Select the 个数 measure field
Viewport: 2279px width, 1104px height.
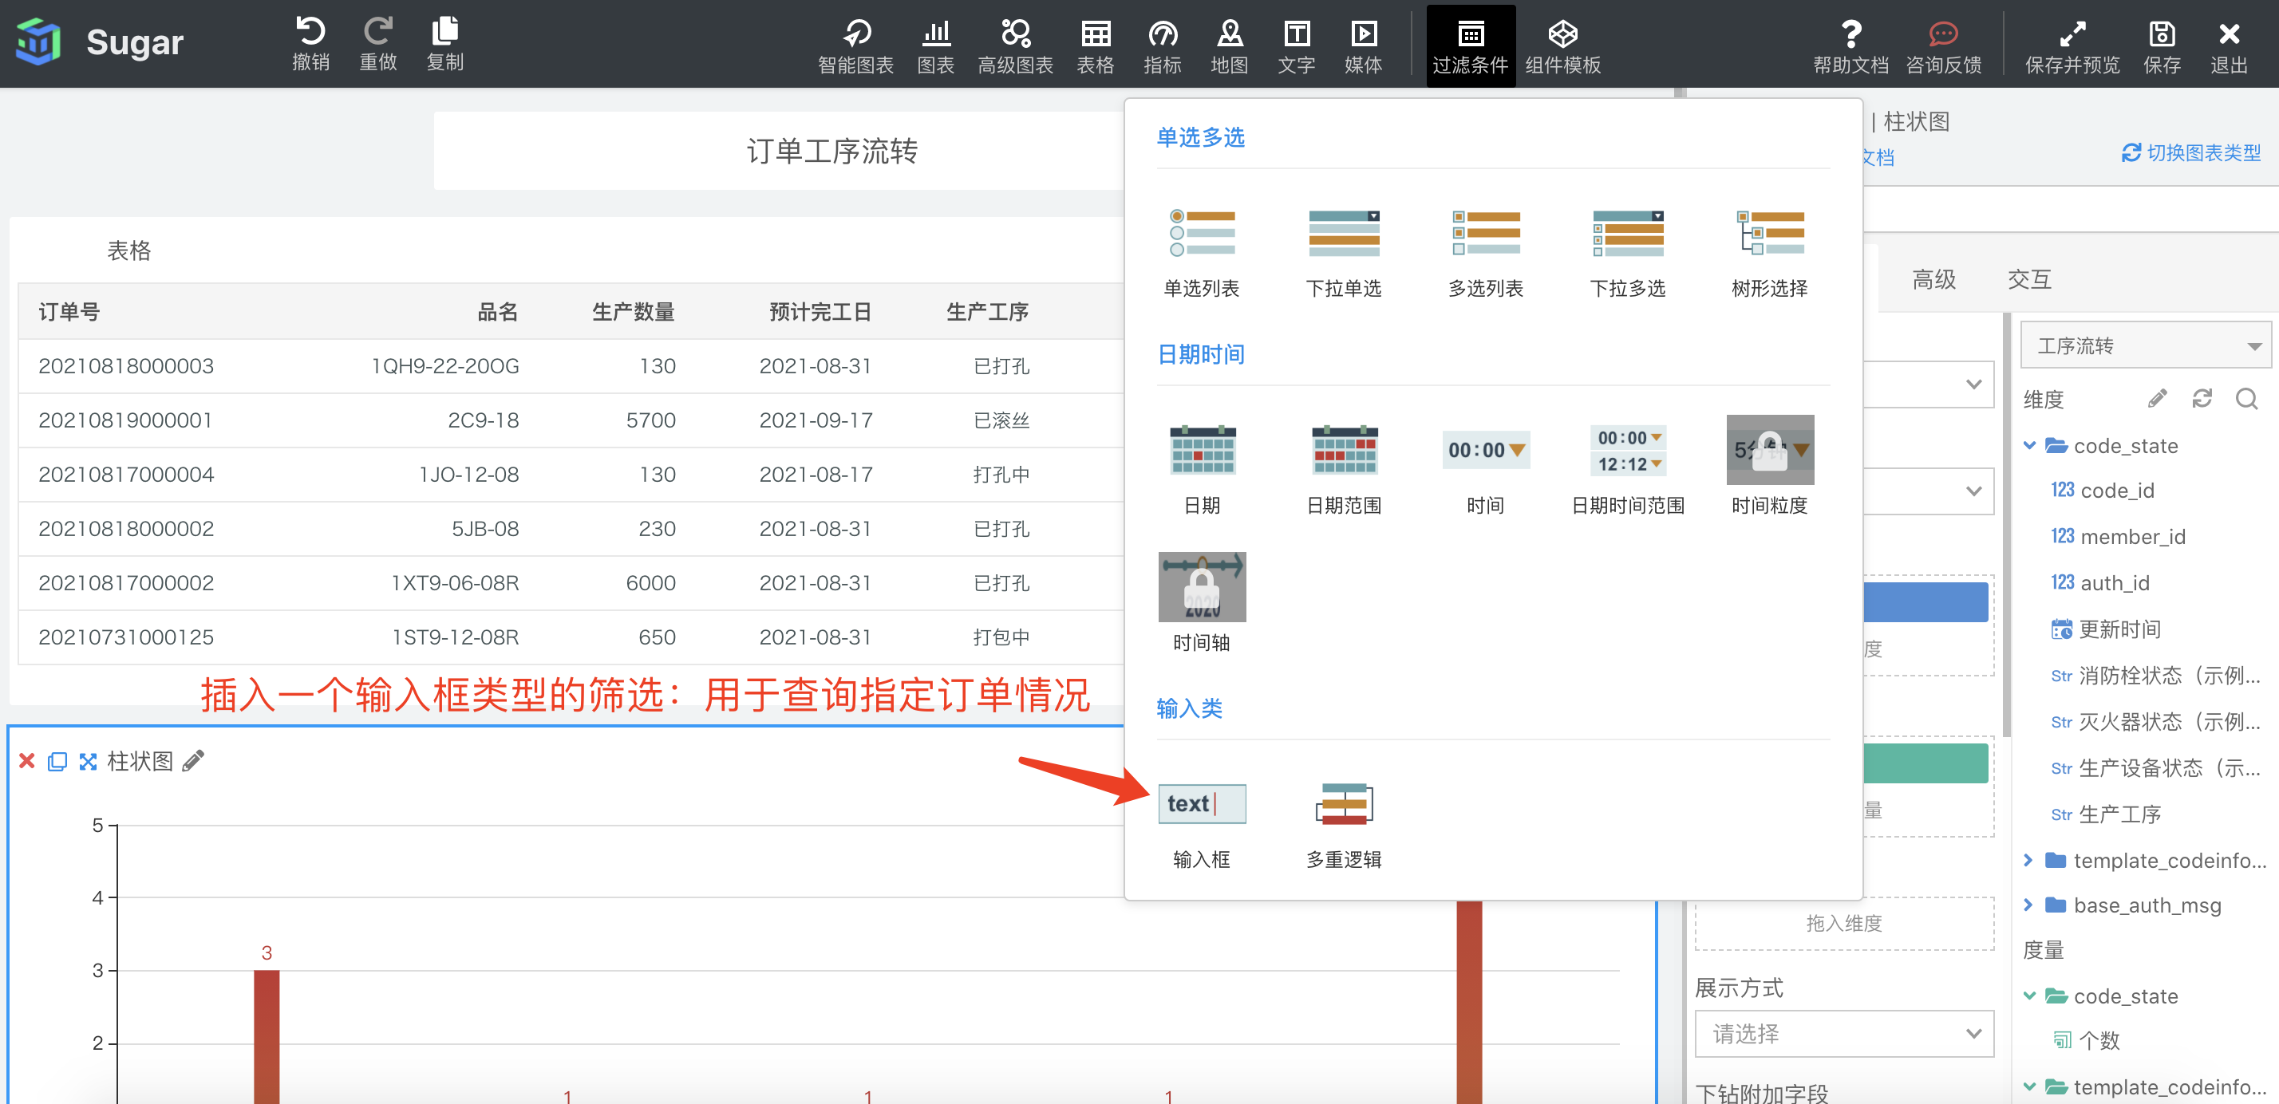coord(2086,1040)
